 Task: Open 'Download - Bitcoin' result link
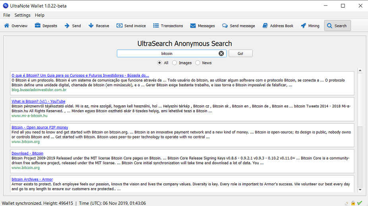tap(27, 153)
